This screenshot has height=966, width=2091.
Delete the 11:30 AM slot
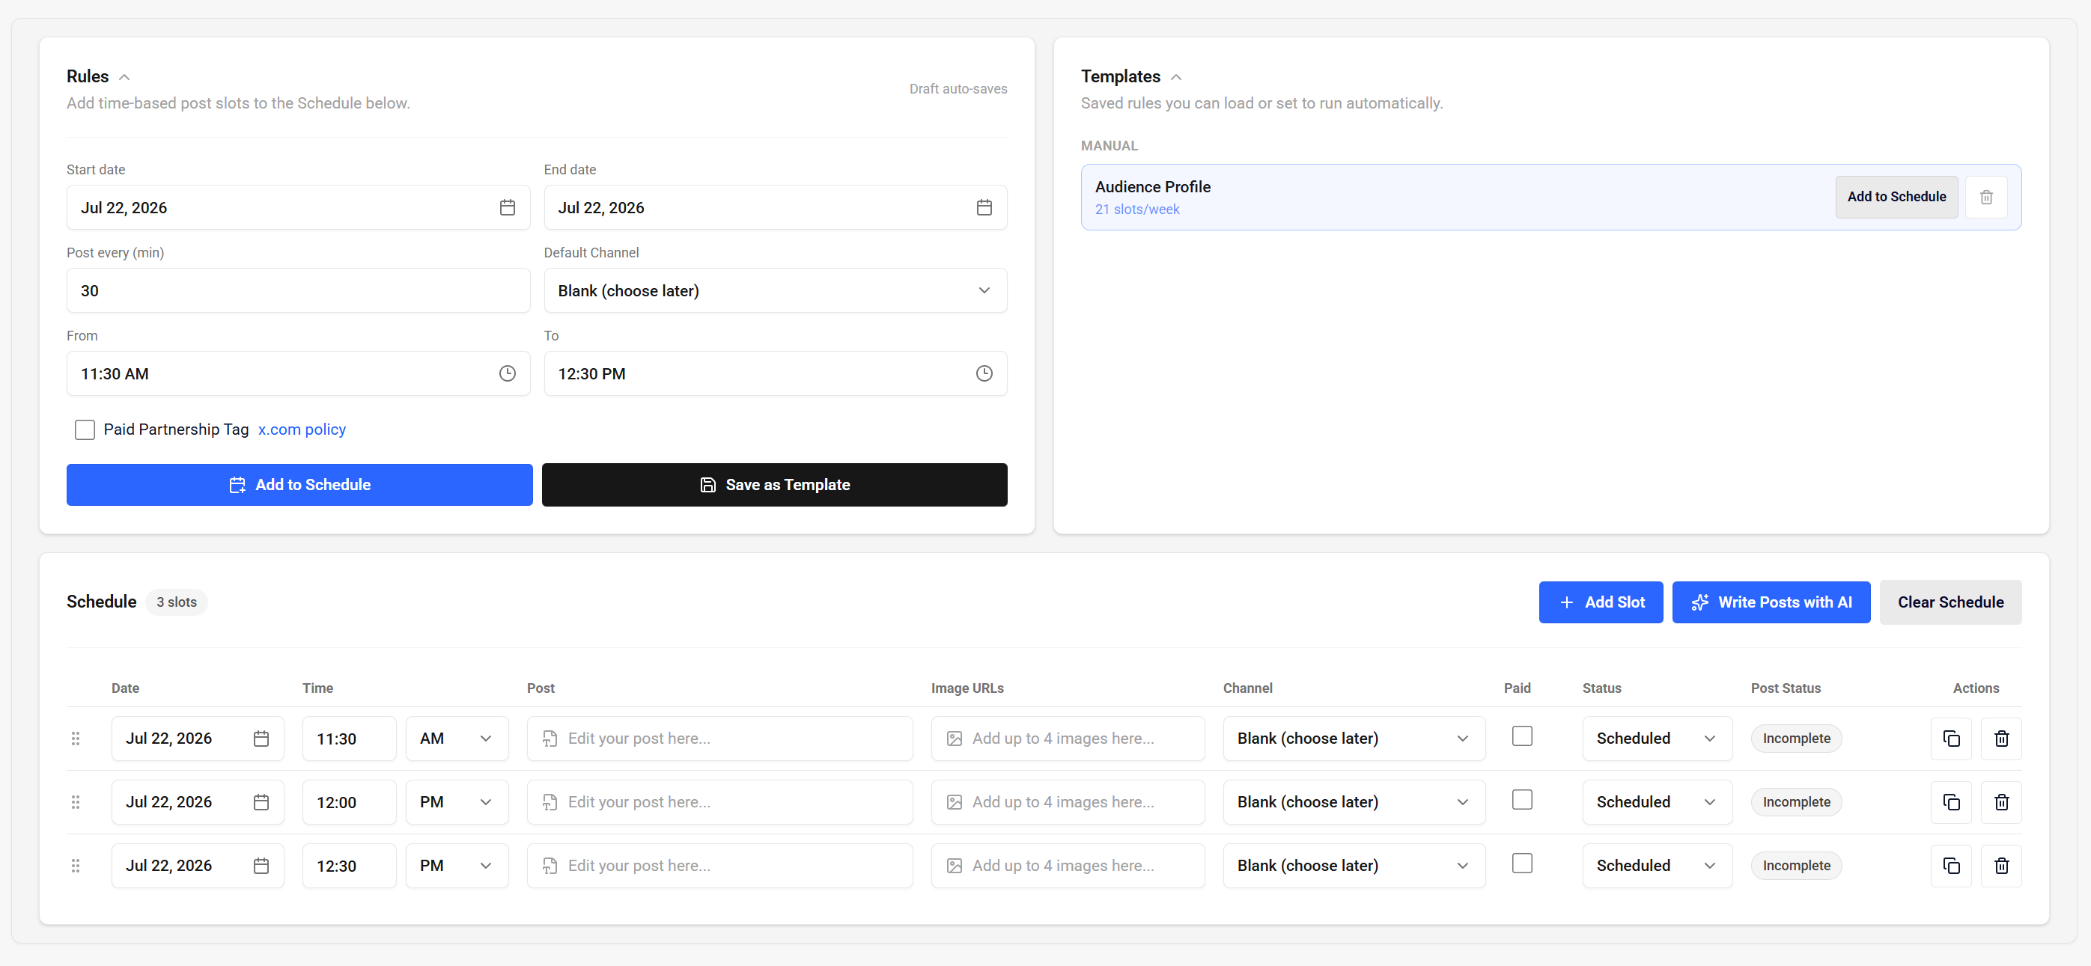pos(2002,739)
